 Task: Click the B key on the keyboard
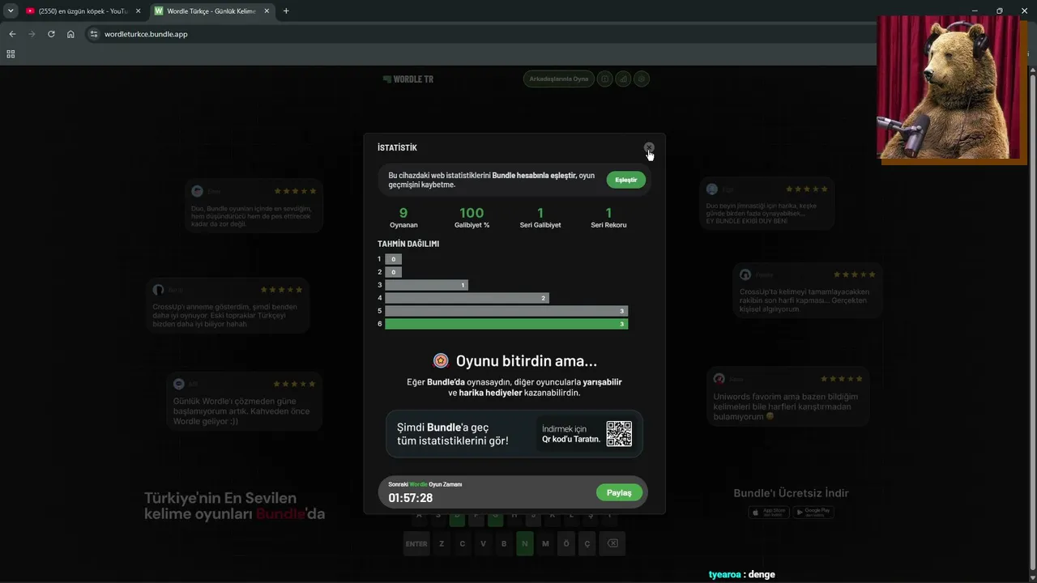[504, 543]
